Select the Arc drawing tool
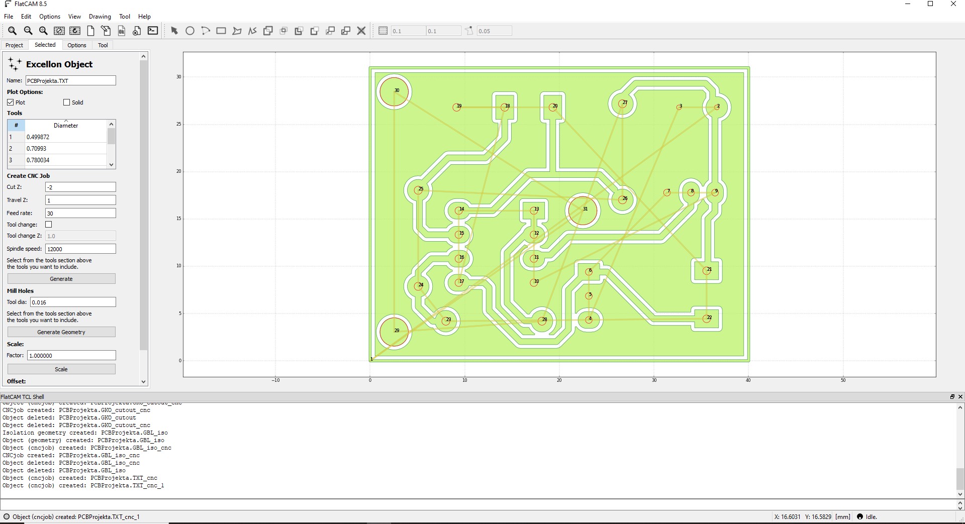965x524 pixels. point(206,31)
